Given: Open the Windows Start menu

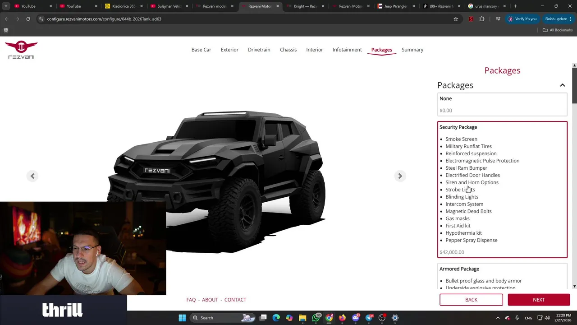Looking at the screenshot, I should [x=182, y=318].
